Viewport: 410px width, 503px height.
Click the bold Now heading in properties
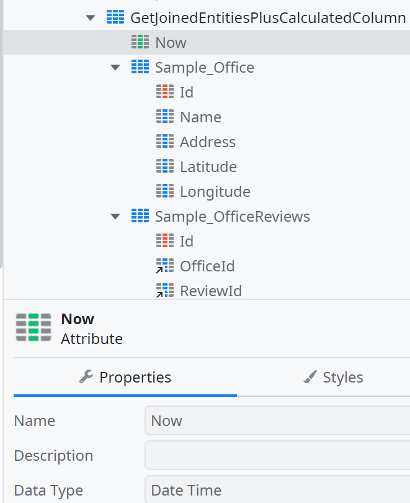78,319
